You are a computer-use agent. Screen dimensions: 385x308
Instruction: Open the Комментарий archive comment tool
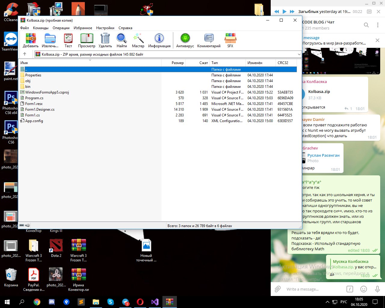click(x=209, y=40)
